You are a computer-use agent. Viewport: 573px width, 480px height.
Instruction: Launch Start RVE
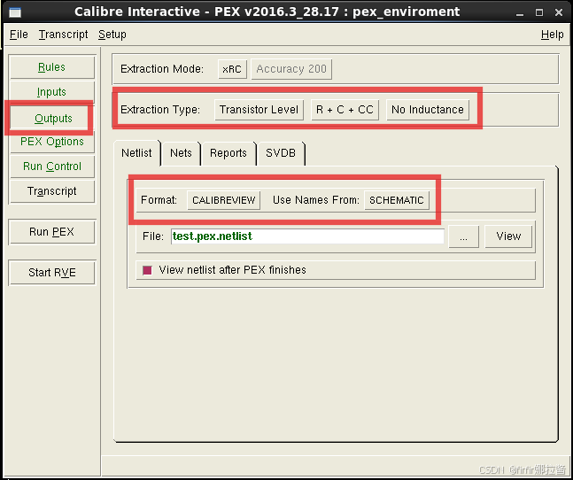[51, 272]
